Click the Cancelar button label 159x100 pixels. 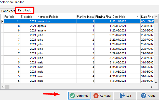(x=106, y=96)
